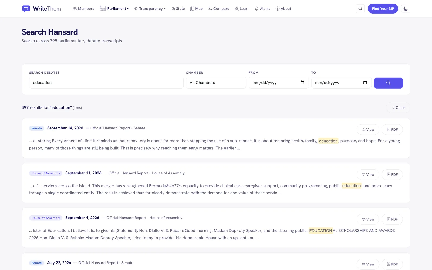The width and height of the screenshot is (432, 270).
Task: View the September 11, 2026 House of Assembly debate
Action: pyautogui.click(x=368, y=174)
